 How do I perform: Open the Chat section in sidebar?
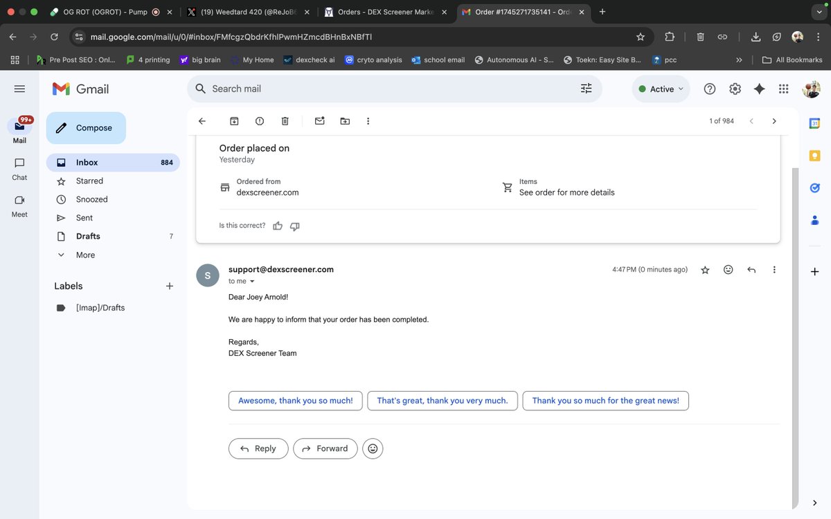(x=19, y=168)
